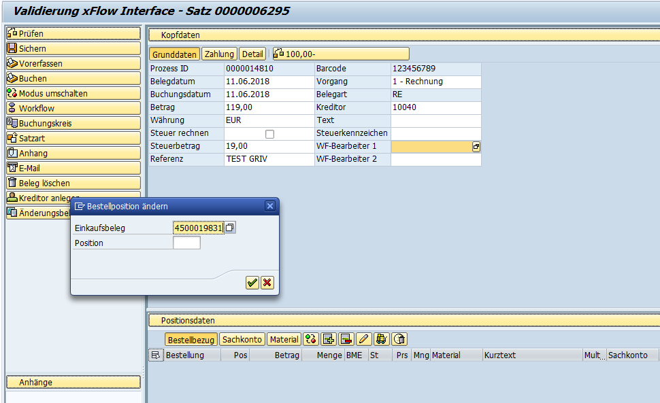
Task: Click the 100,00- balance button
Action: coord(341,54)
